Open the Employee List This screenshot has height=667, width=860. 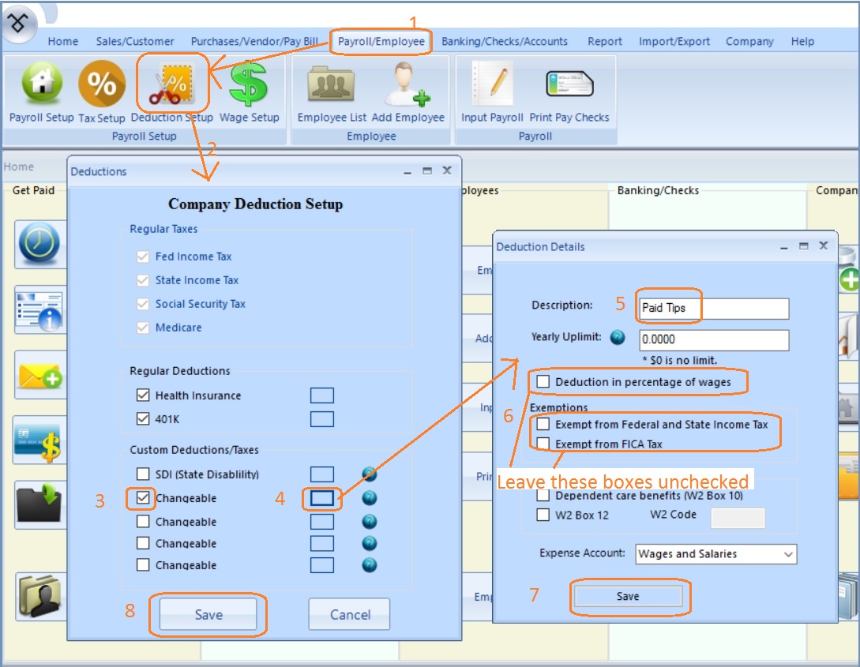(332, 84)
